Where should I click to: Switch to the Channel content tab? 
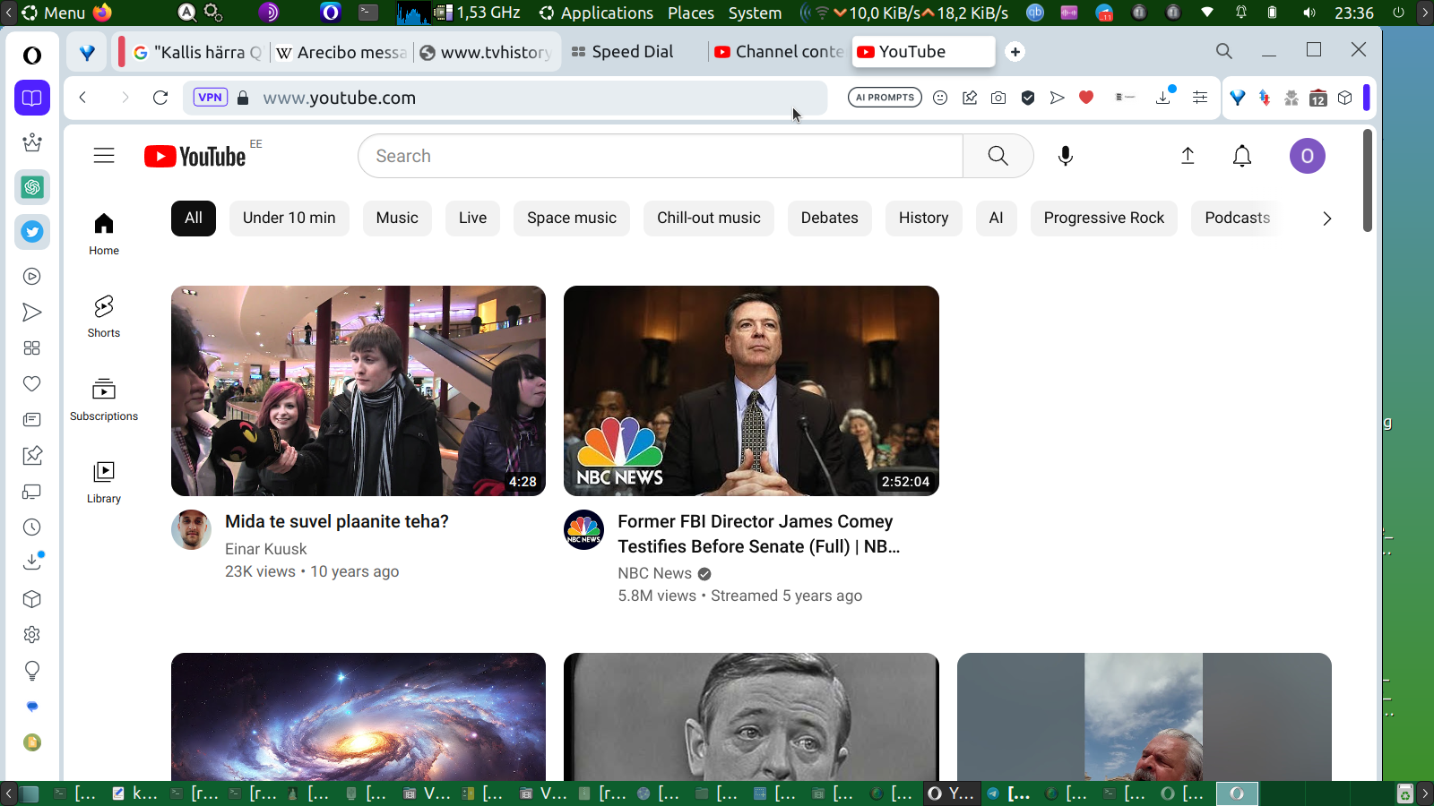pyautogui.click(x=779, y=52)
